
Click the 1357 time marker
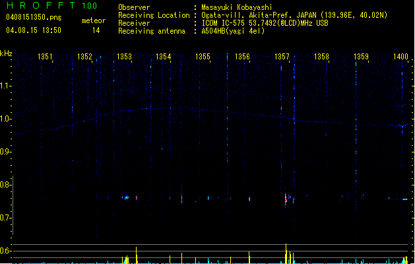pyautogui.click(x=282, y=56)
